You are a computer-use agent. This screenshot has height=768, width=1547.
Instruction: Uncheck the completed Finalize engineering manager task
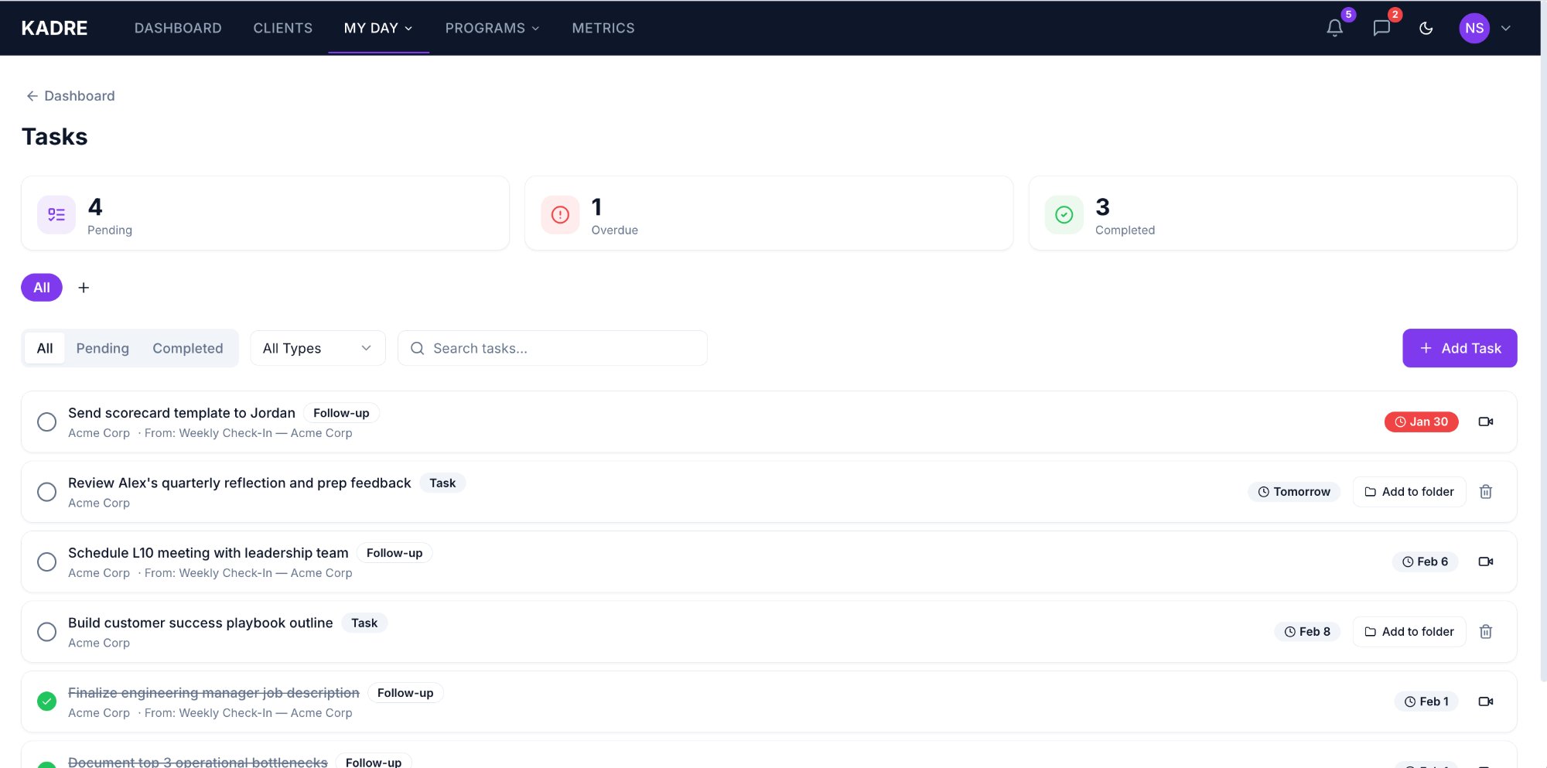point(47,701)
